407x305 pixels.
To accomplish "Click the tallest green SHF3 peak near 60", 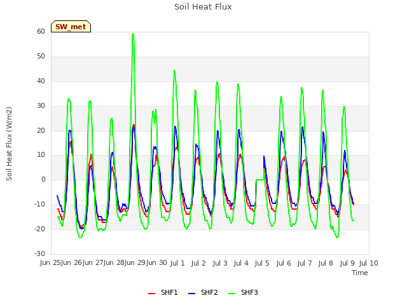I will pyautogui.click(x=133, y=34).
